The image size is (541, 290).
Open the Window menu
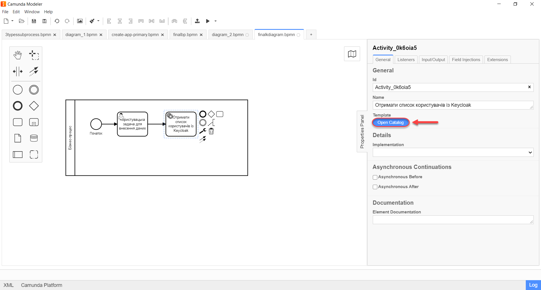(32, 12)
